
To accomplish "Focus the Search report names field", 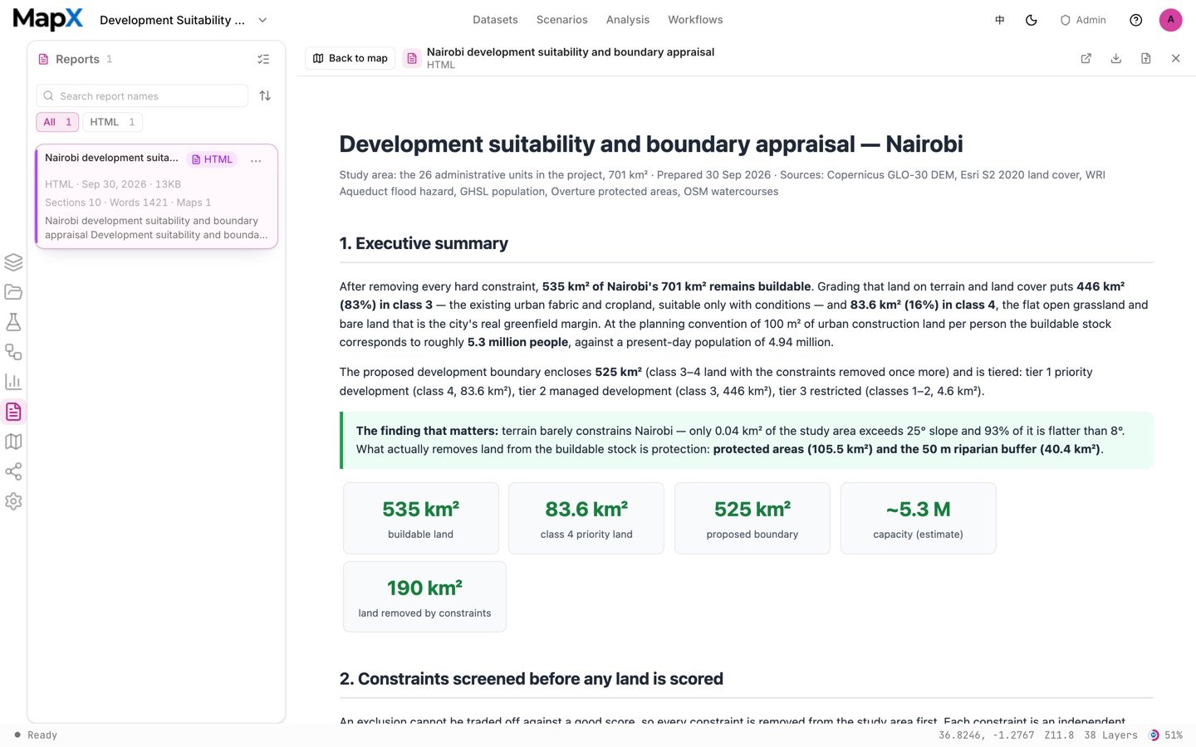I will [x=142, y=95].
